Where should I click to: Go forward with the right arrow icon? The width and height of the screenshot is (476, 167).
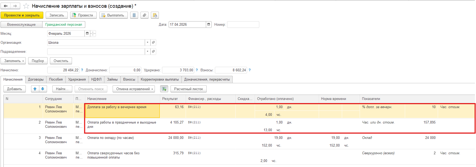(x=15, y=6)
